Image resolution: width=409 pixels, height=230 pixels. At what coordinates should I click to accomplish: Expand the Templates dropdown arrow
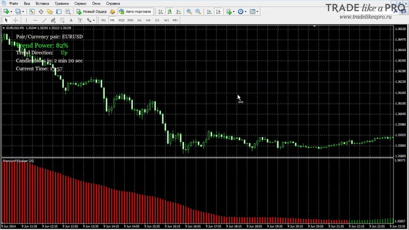coord(258,11)
